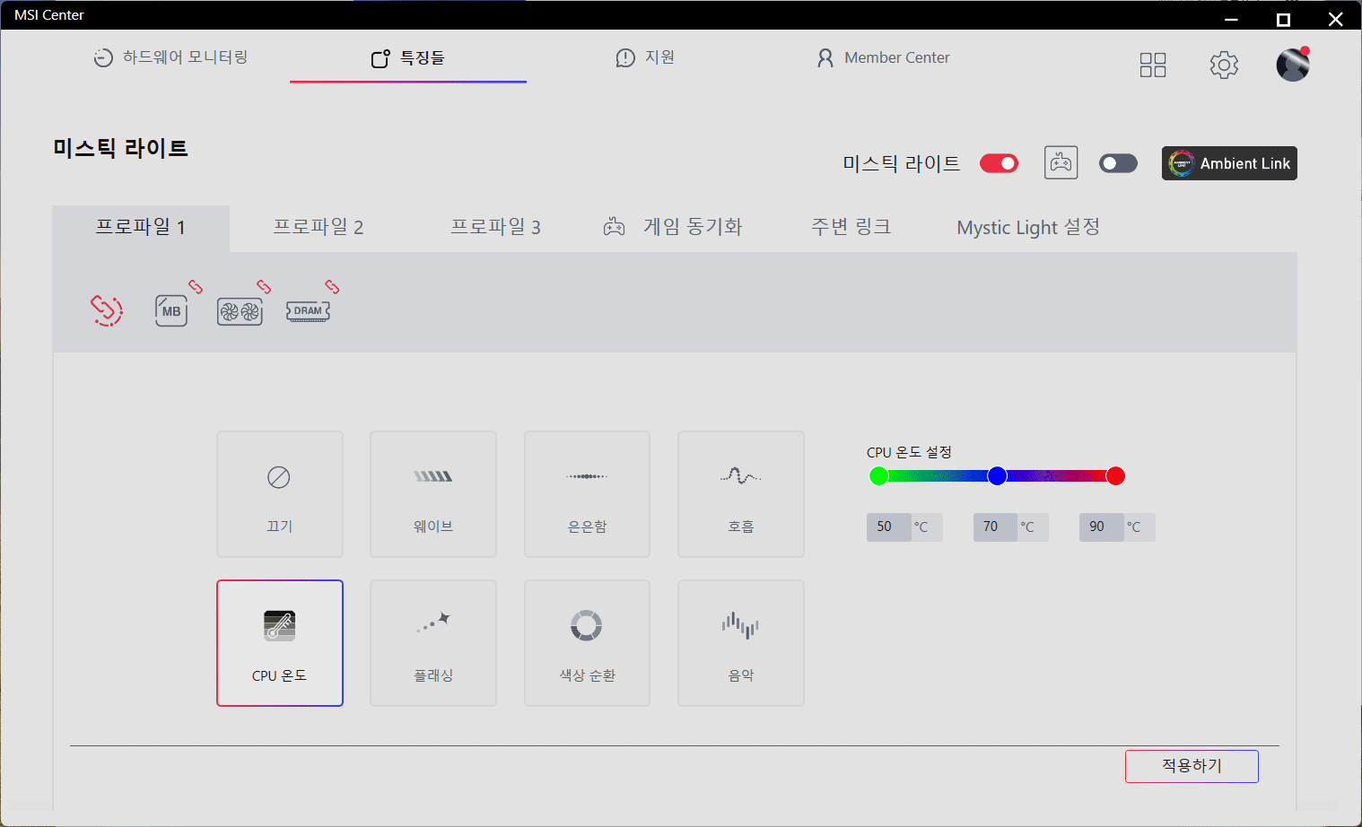The height and width of the screenshot is (827, 1362).
Task: Click the user profile avatar
Action: pos(1292,65)
